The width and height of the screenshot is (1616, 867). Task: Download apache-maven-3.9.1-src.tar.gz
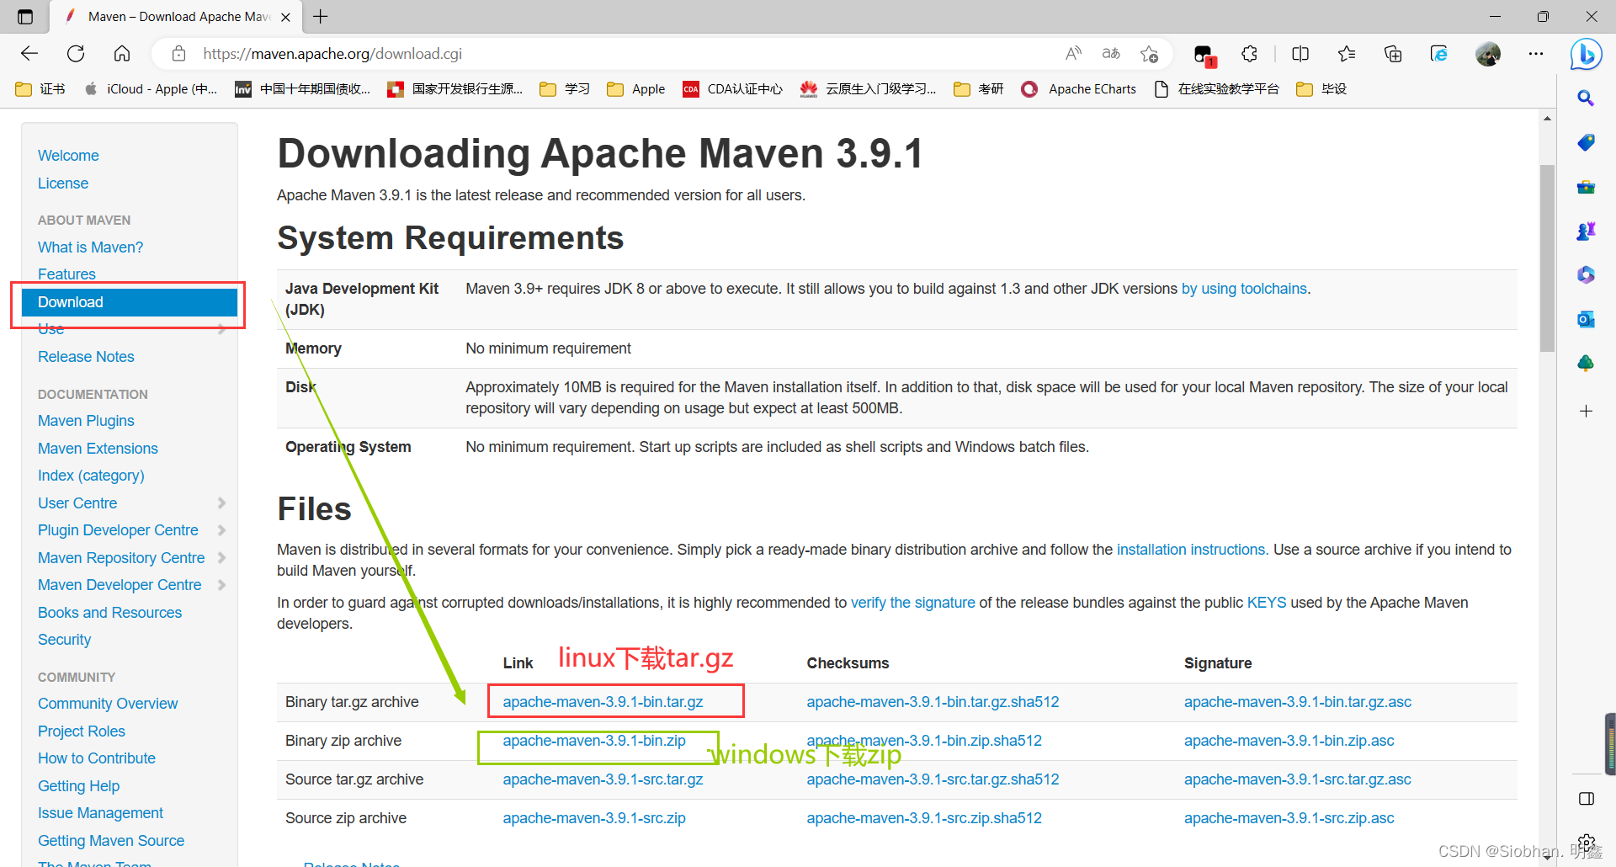[603, 779]
